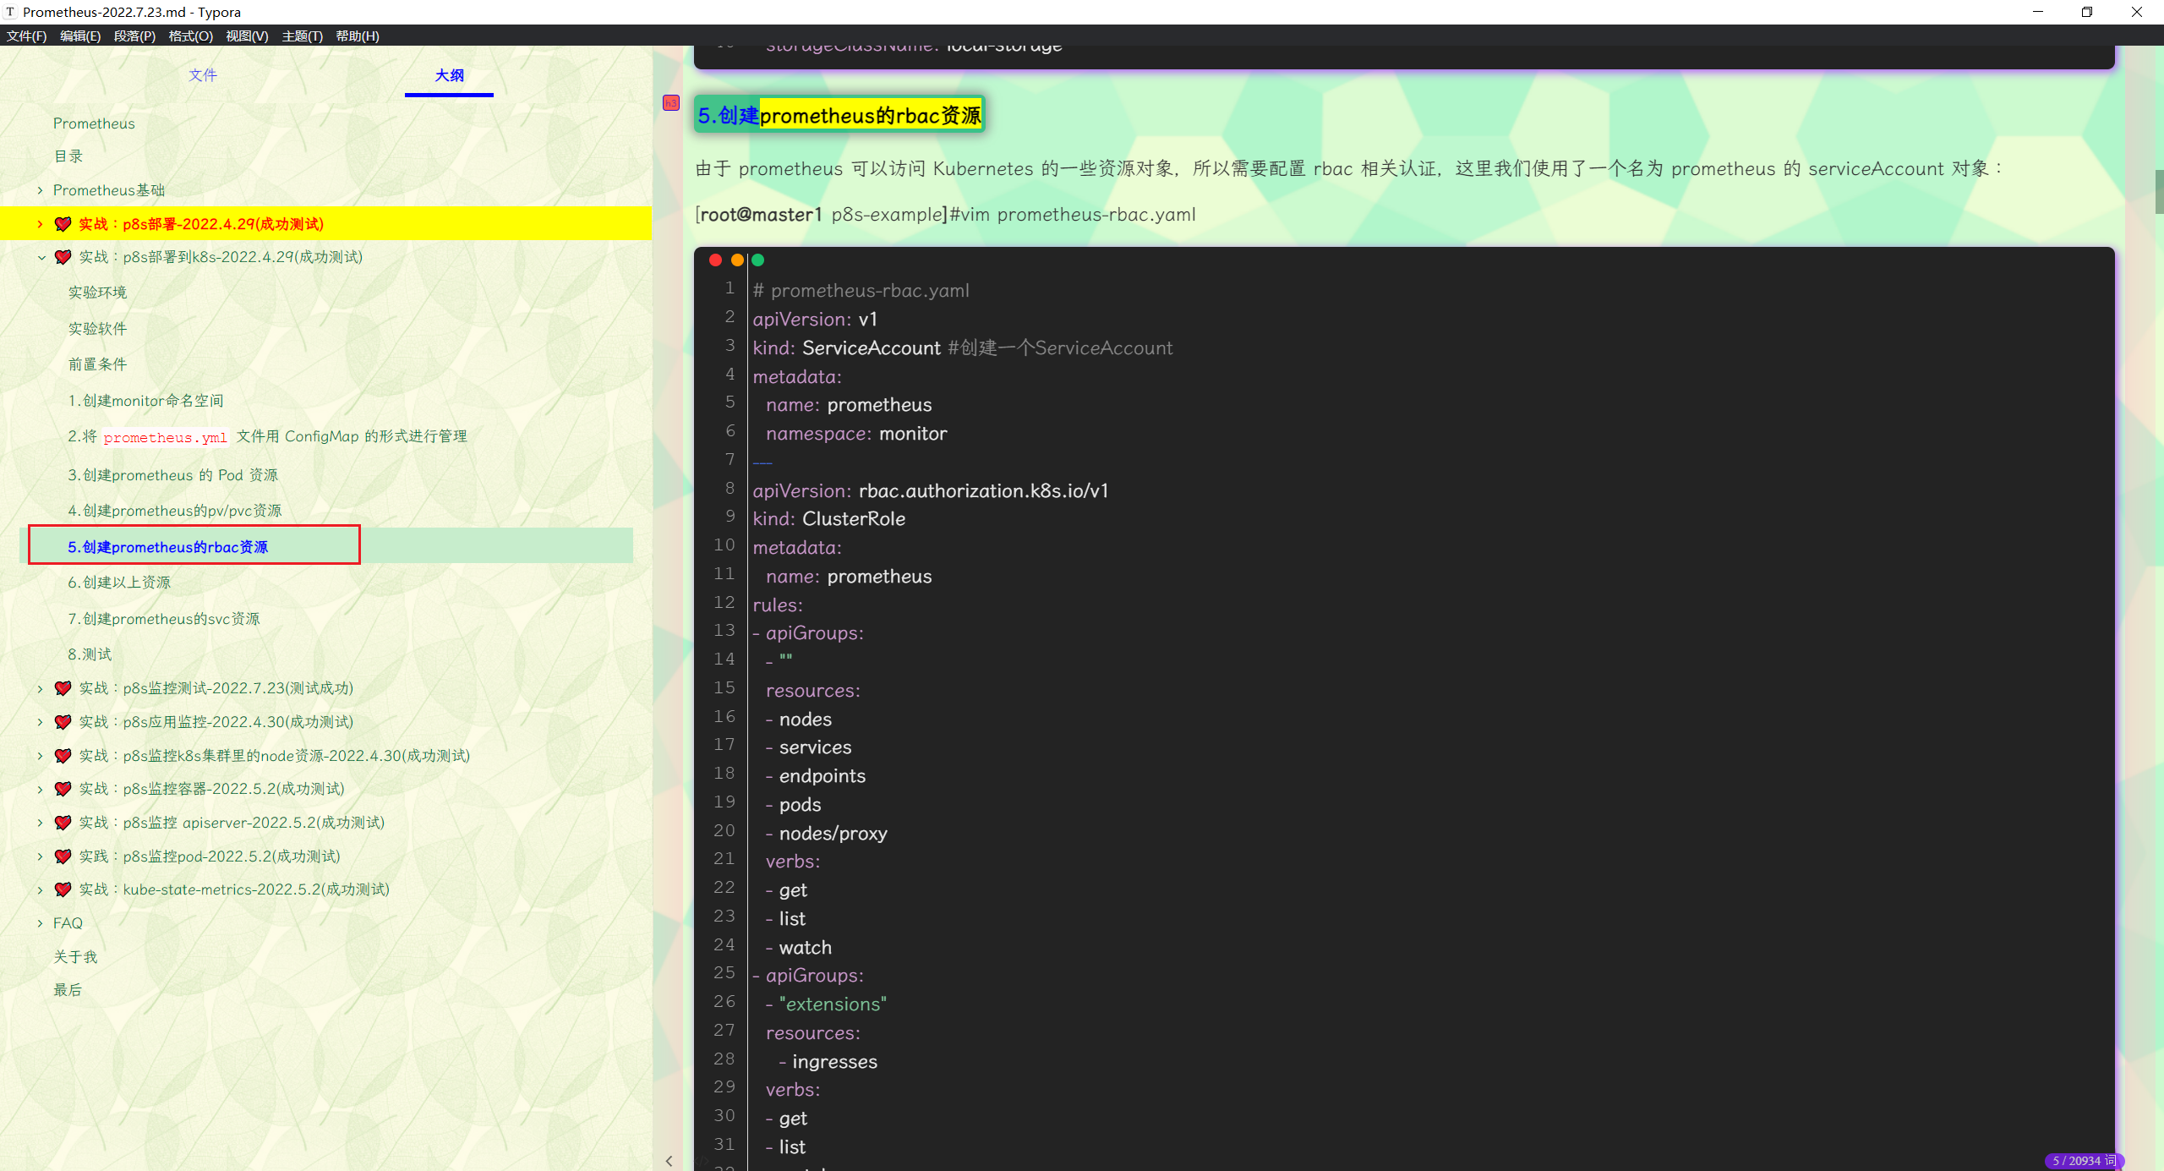
Task: Click code line '- ingresses'
Action: point(828,1062)
